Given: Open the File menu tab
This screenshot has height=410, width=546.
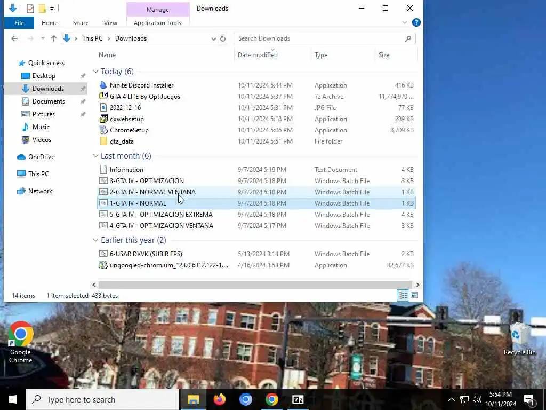Looking at the screenshot, I should 19,23.
